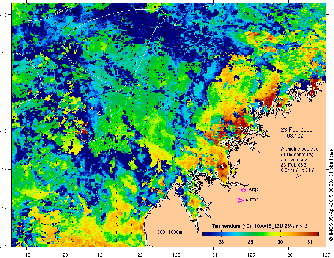
Task: Select the date label 23-Feb-2009
Action: tap(296, 130)
